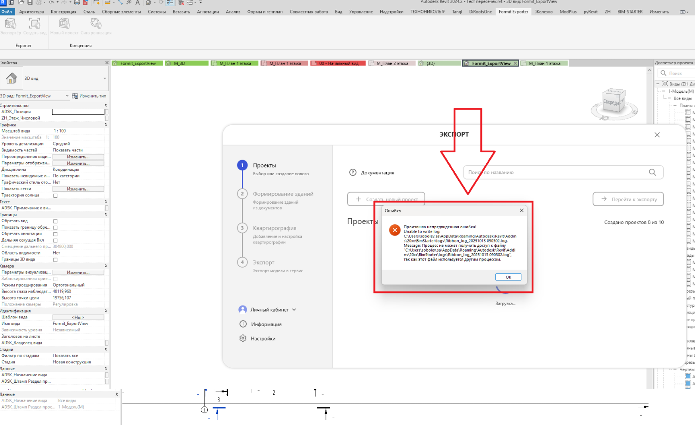Switch to the Архитектура ribbon tab

(x=31, y=12)
